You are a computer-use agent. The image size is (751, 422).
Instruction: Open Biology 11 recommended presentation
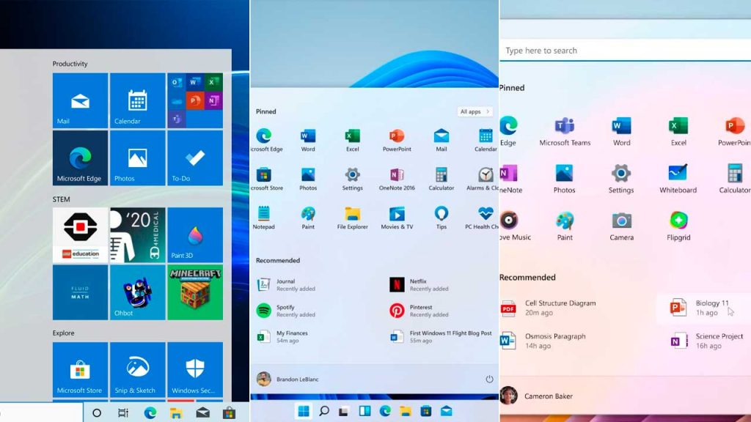pyautogui.click(x=703, y=308)
